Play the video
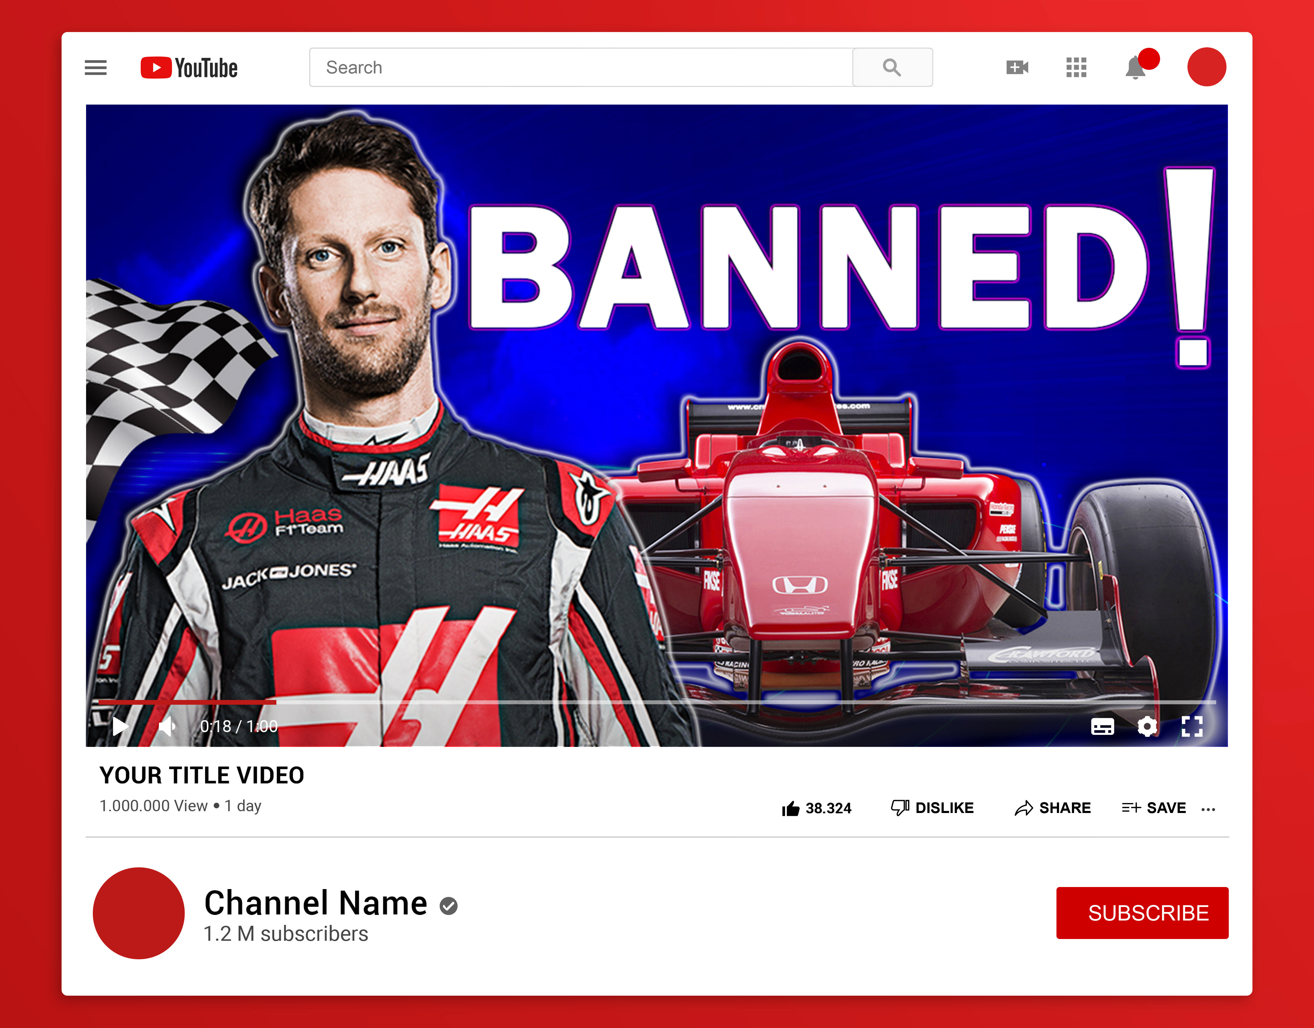This screenshot has width=1314, height=1028. (120, 726)
